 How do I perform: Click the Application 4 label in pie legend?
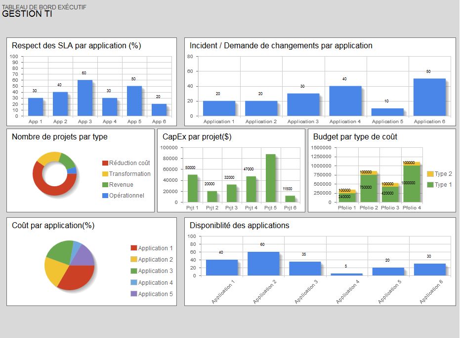pos(156,283)
